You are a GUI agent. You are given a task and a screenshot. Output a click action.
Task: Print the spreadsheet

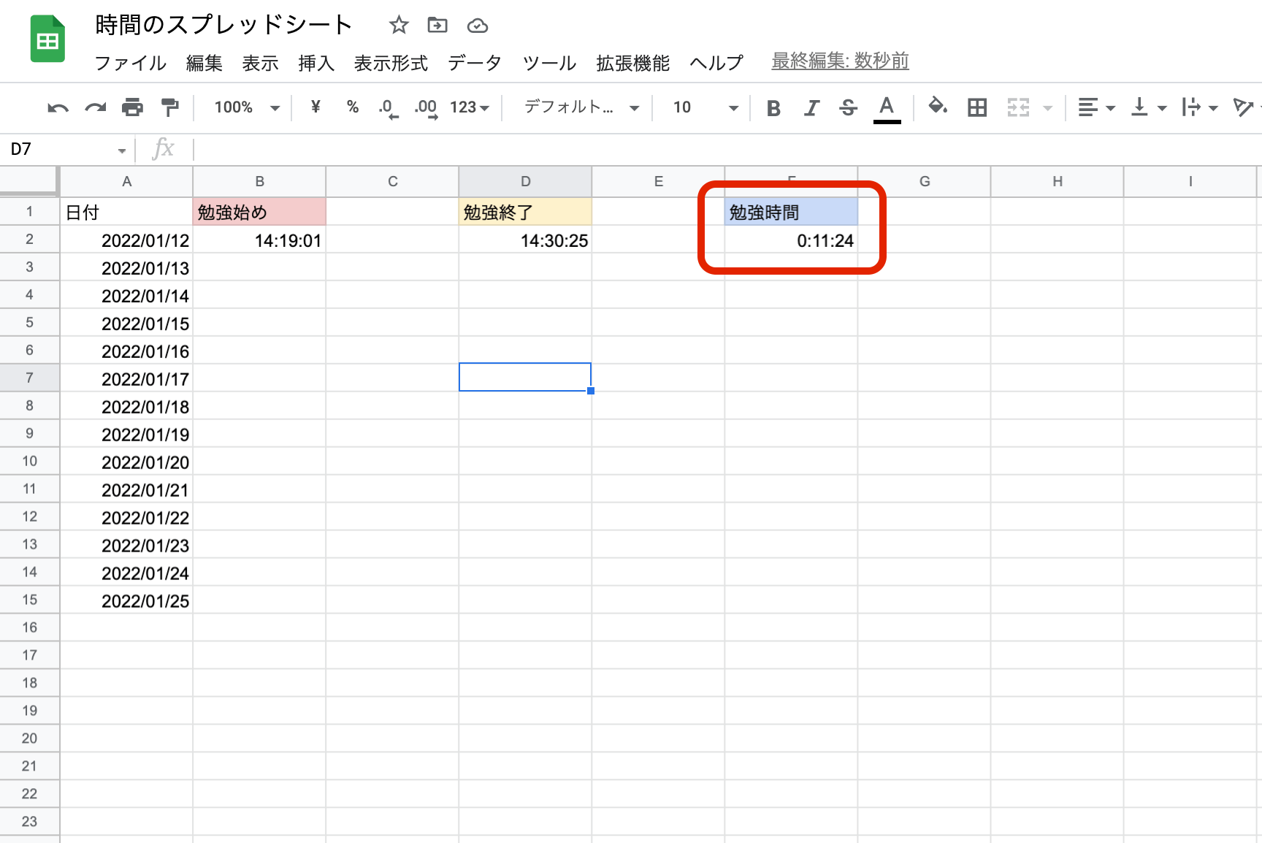point(132,108)
